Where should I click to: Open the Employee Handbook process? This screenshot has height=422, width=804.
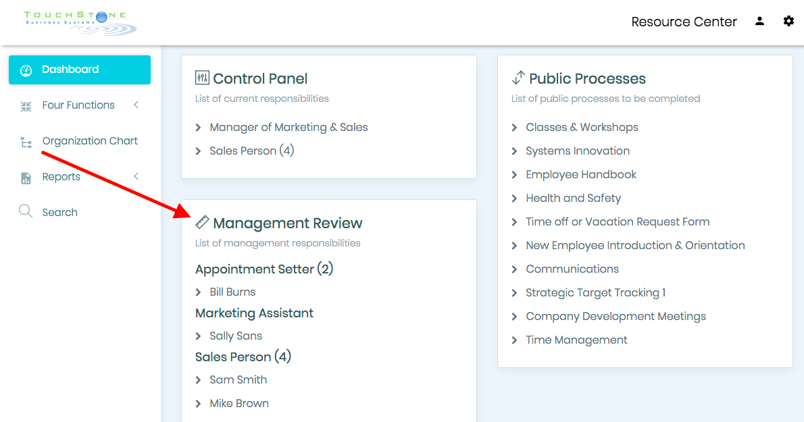581,175
